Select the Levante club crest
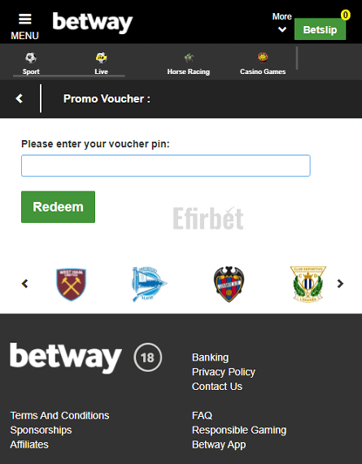Screen dimensions: 362x464 click(229, 284)
